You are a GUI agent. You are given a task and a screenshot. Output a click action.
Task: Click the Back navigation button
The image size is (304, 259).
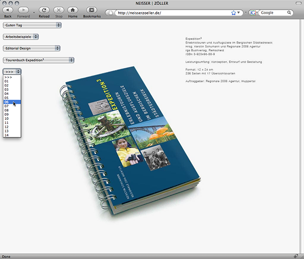pos(8,10)
